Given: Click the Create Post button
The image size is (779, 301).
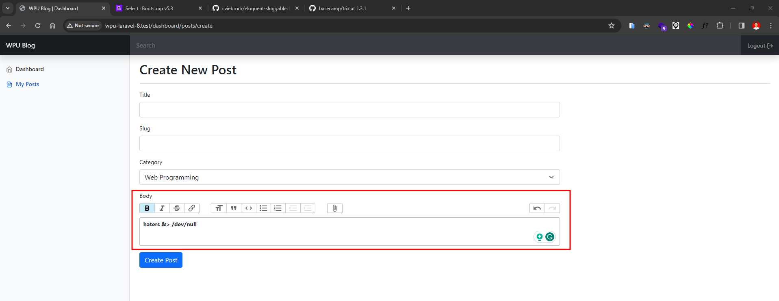Looking at the screenshot, I should (161, 260).
